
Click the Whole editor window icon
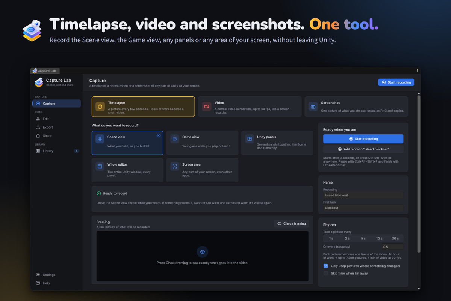click(x=100, y=166)
